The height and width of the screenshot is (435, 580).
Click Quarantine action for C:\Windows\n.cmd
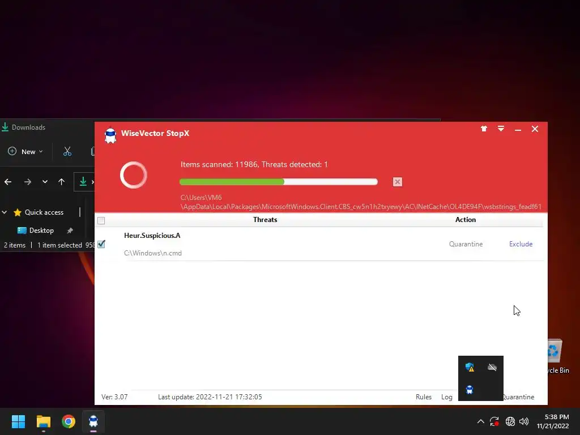(x=466, y=244)
